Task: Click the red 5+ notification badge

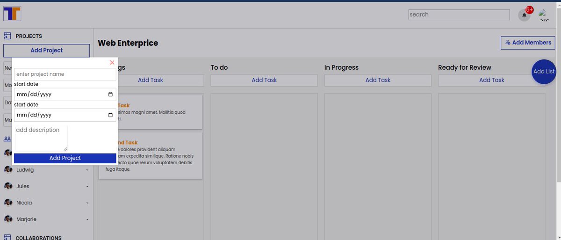Action: (x=529, y=9)
